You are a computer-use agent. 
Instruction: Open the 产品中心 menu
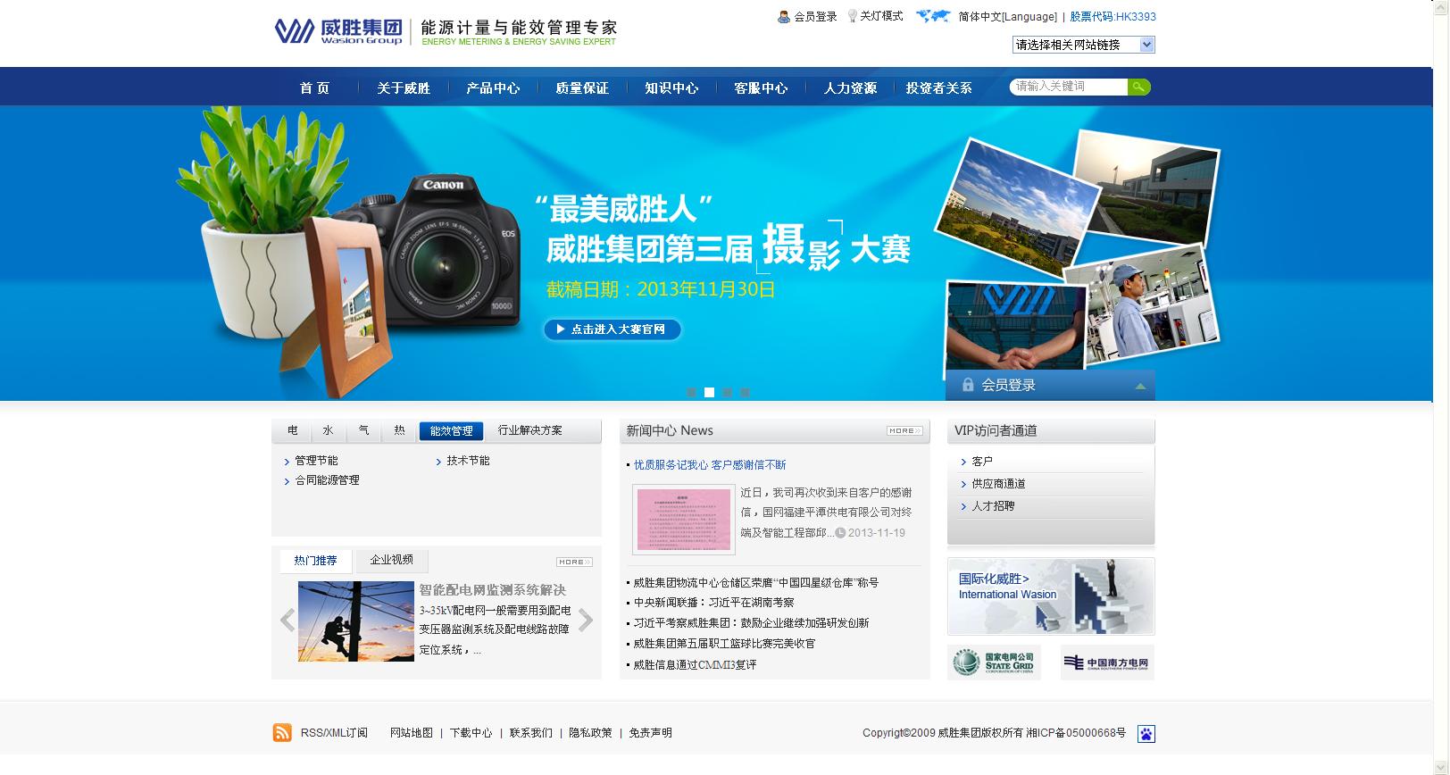click(493, 87)
